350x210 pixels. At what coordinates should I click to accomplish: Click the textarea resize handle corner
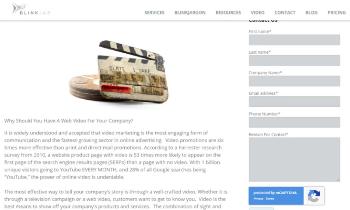[338, 180]
